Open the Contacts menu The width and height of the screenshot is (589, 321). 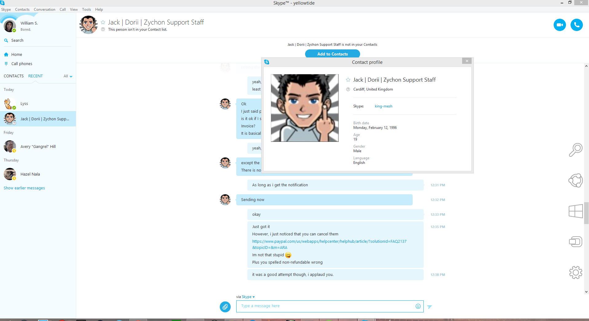(22, 10)
